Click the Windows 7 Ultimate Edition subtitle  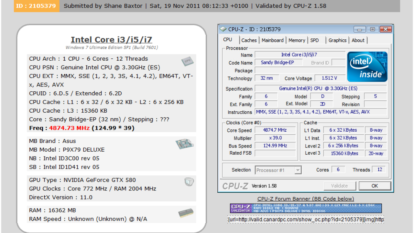[112, 47]
